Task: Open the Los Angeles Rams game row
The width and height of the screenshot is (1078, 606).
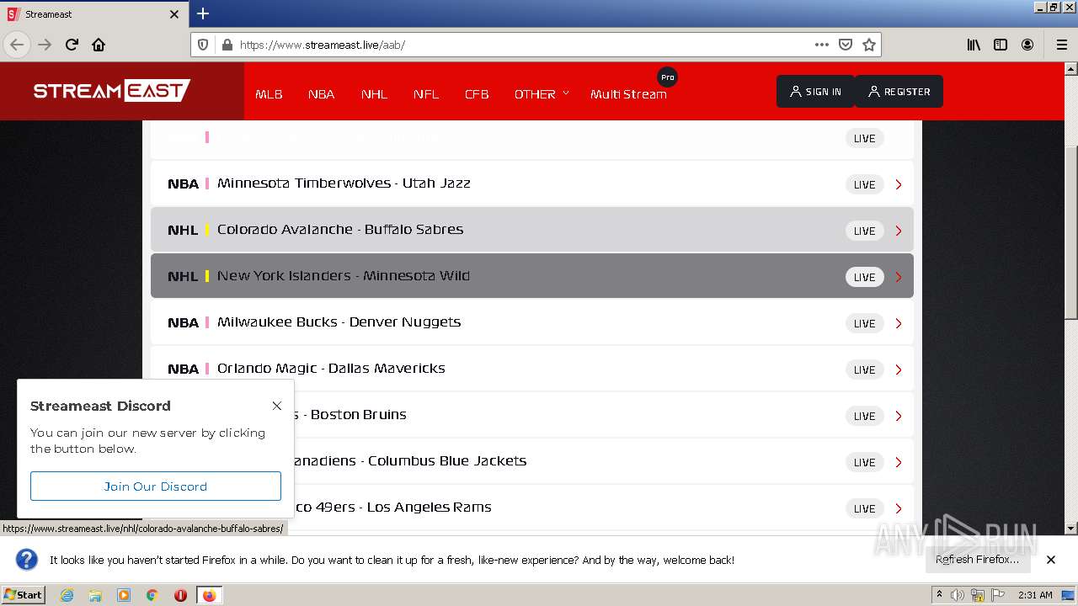Action: [532, 508]
